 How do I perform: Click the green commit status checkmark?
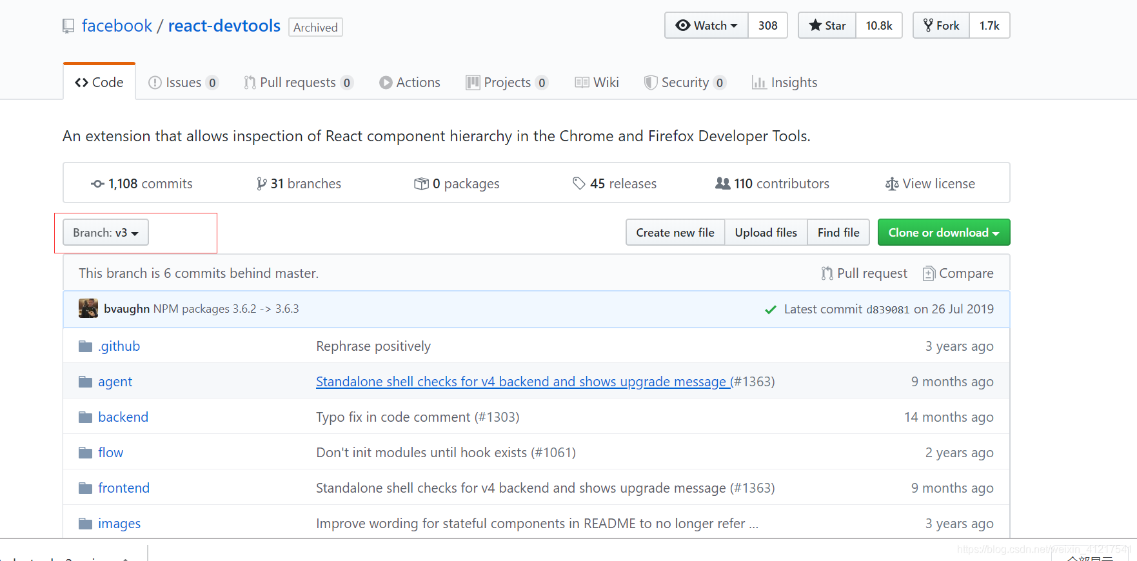(x=770, y=310)
